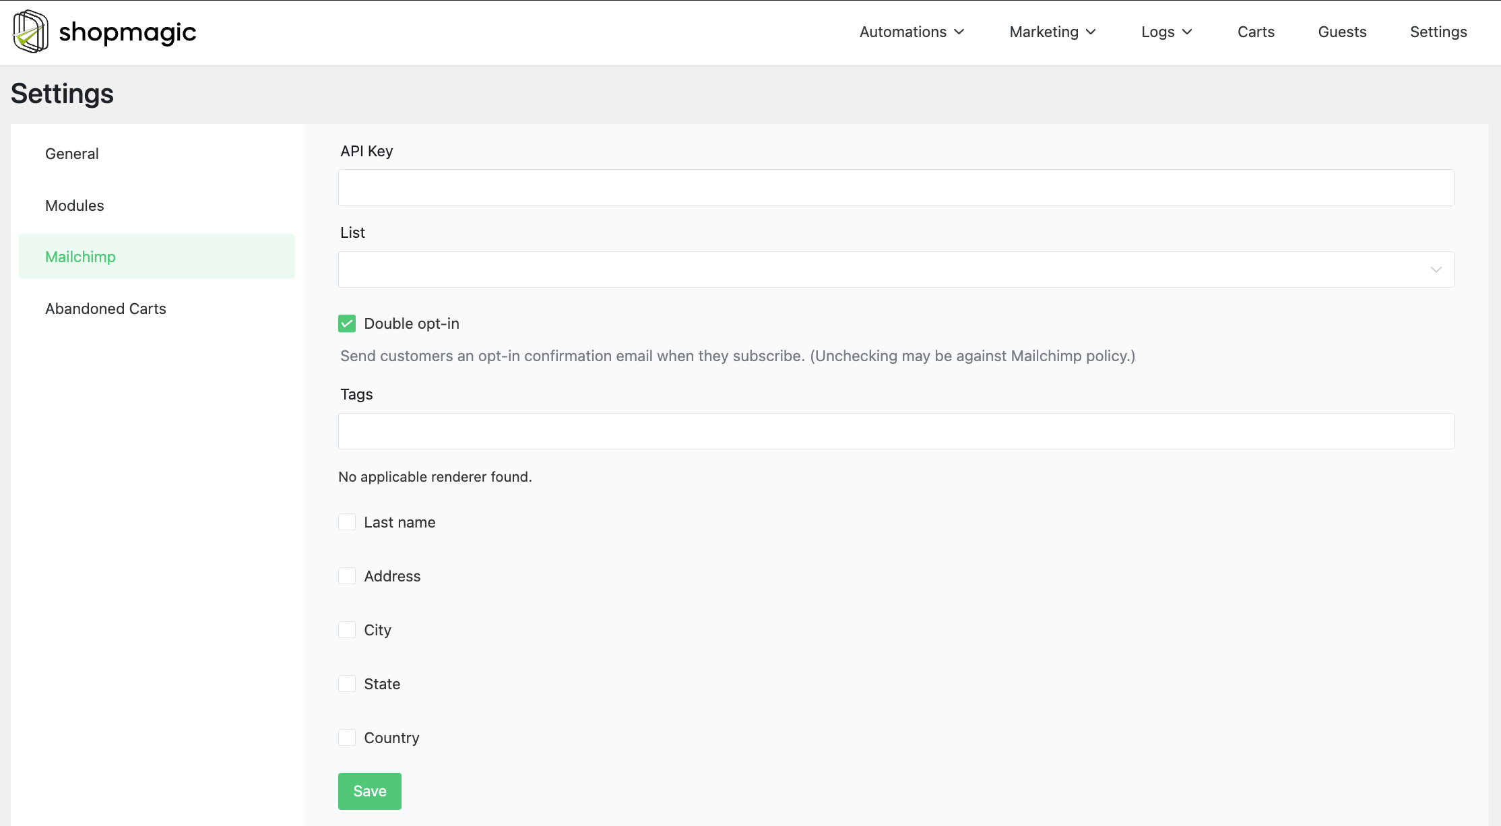Go to the Carts page

pyautogui.click(x=1256, y=32)
